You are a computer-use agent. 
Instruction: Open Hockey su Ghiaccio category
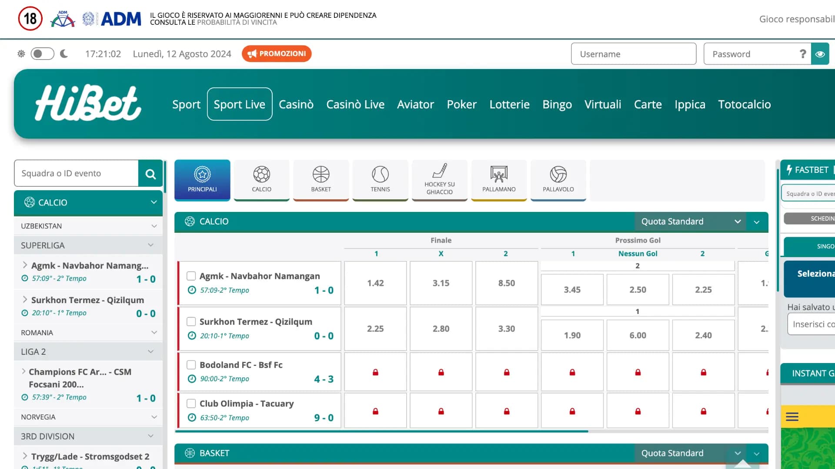click(x=439, y=179)
